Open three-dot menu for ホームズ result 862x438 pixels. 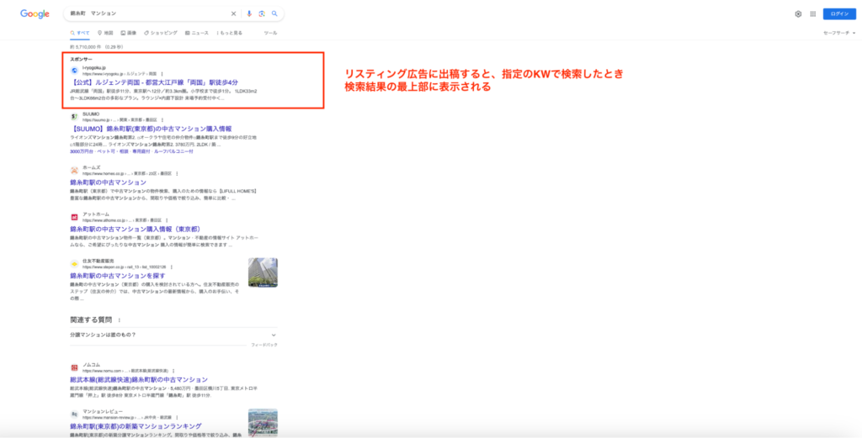(178, 173)
